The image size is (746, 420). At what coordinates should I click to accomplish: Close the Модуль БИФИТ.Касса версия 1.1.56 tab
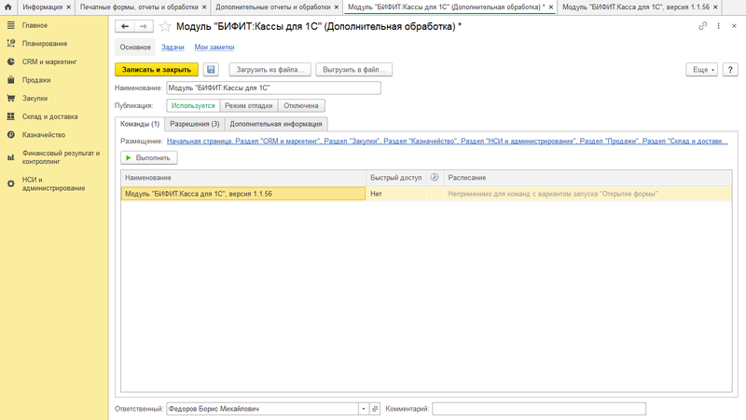click(715, 7)
